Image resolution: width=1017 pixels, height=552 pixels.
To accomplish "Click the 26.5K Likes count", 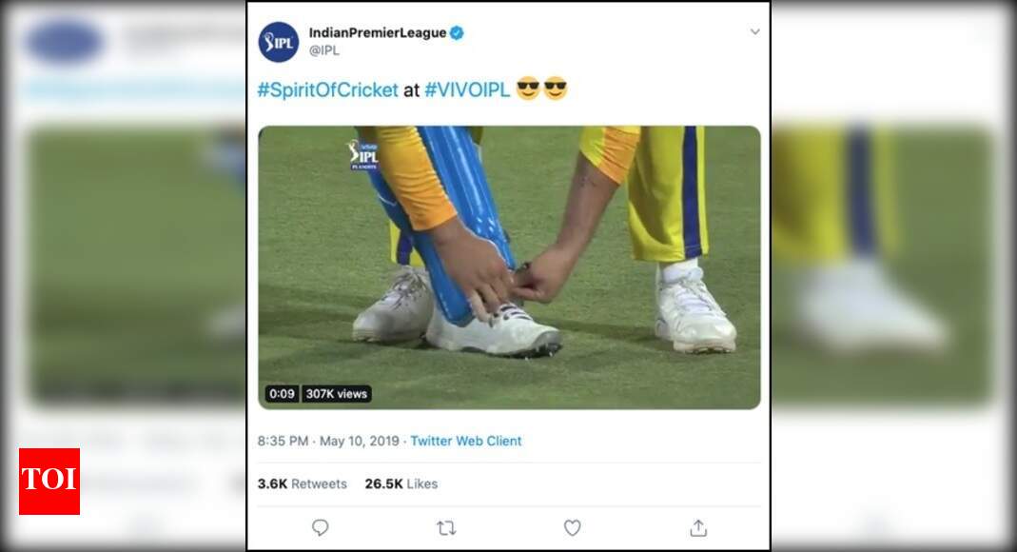I will click(399, 483).
